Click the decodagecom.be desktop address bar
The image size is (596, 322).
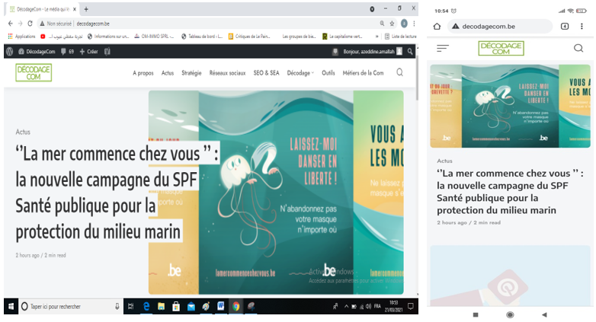tap(213, 24)
